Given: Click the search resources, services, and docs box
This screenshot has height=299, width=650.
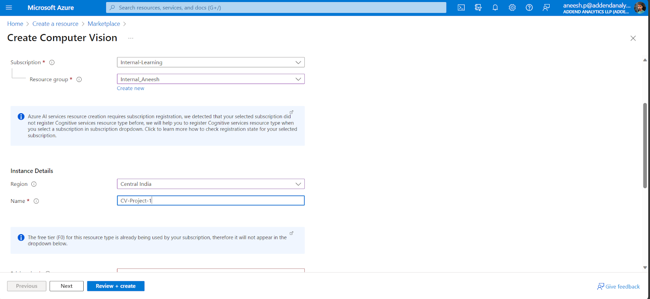Looking at the screenshot, I should pyautogui.click(x=276, y=8).
